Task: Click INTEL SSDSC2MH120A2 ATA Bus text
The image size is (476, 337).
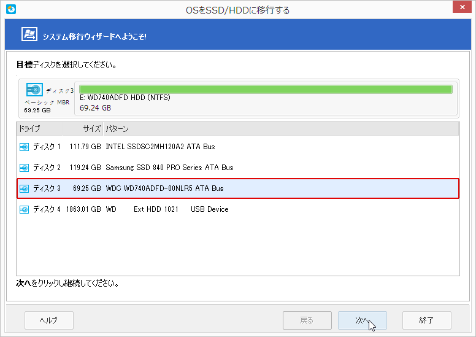Action: (160, 147)
